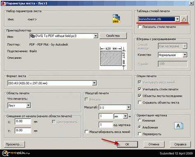Click the 'Подключение: Файл' text
The width and height of the screenshot is (195, 157).
(22, 51)
